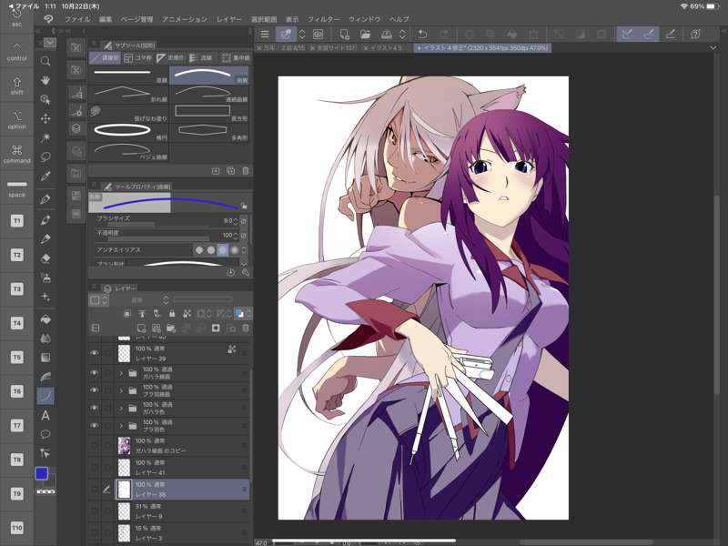Open the ウィンドウ menu
Image resolution: width=728 pixels, height=546 pixels.
point(365,19)
